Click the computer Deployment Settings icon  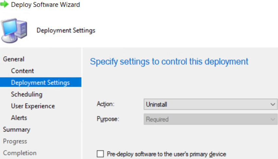14,30
